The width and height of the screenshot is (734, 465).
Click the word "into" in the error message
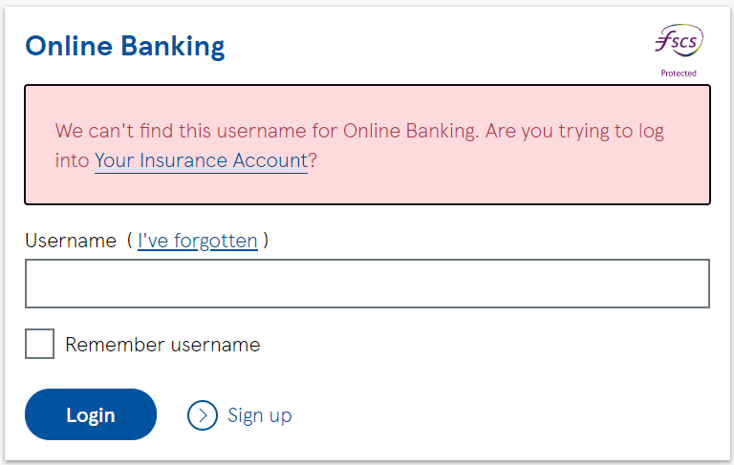click(x=72, y=160)
